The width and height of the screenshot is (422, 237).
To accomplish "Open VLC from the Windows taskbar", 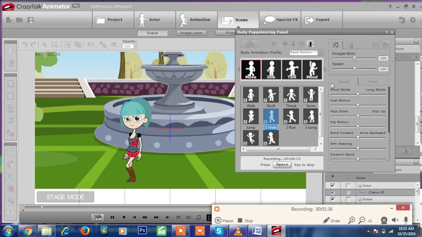I will coord(238,231).
